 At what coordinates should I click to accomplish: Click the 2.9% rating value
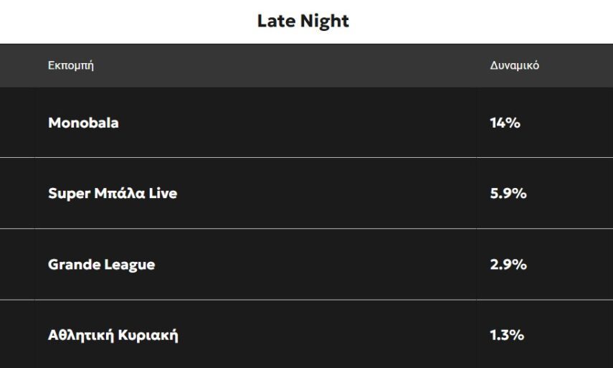point(508,265)
